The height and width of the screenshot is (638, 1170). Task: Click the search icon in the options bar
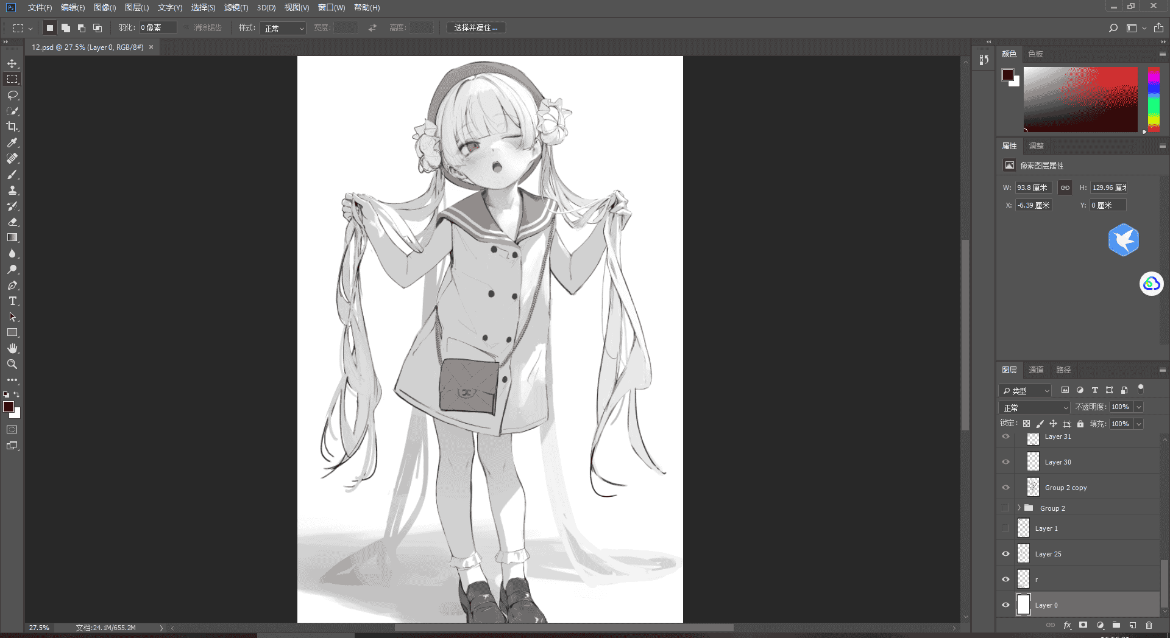point(1113,28)
